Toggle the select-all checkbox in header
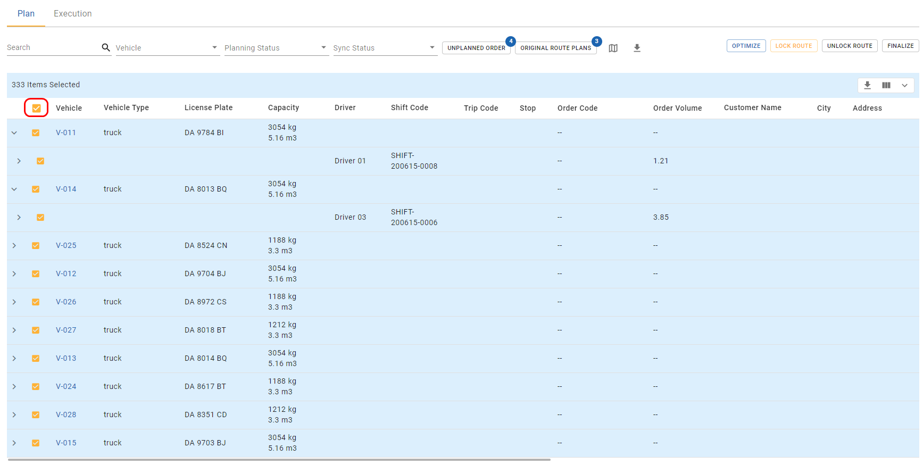 [36, 108]
